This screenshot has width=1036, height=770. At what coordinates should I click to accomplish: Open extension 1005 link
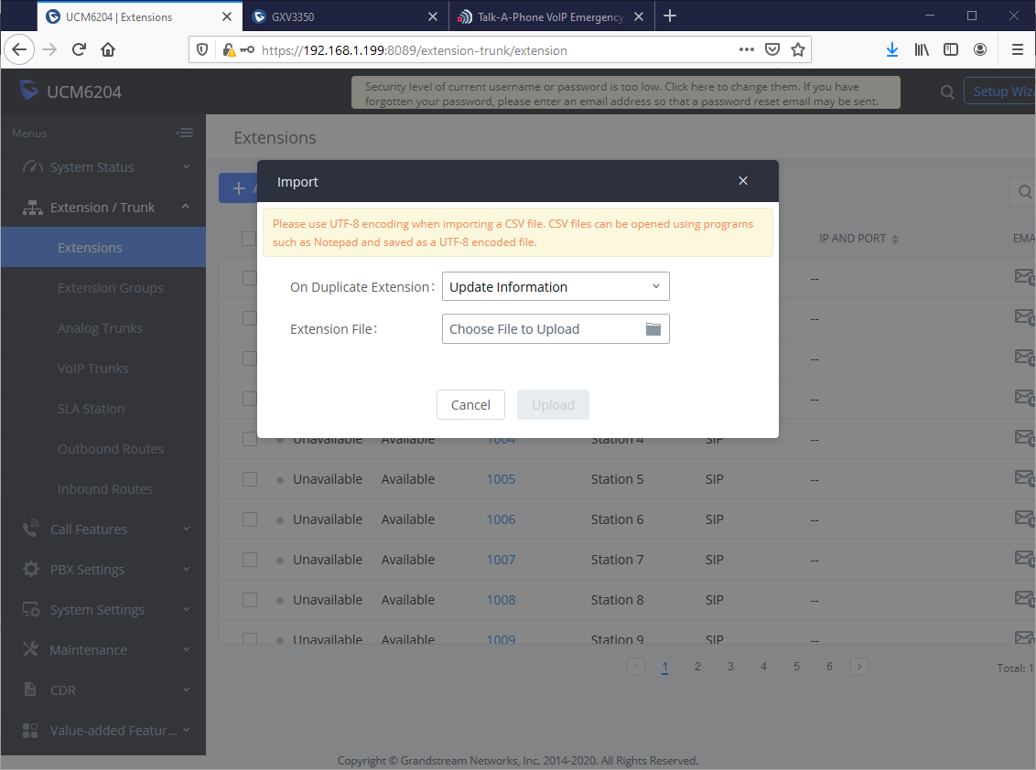click(x=501, y=479)
